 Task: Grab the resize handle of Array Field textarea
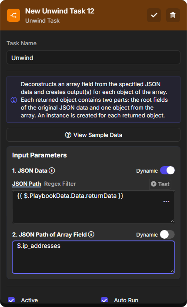(172, 271)
